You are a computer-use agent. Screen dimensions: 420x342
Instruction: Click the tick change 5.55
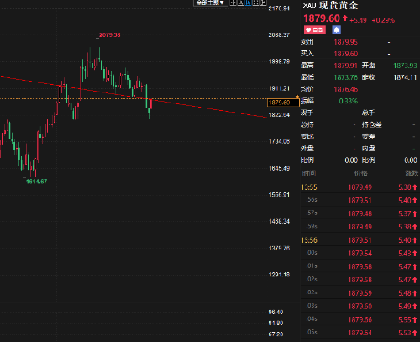(405, 319)
